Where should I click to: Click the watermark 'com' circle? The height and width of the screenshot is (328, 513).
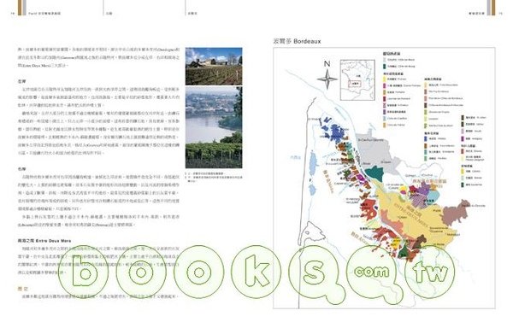371,272
